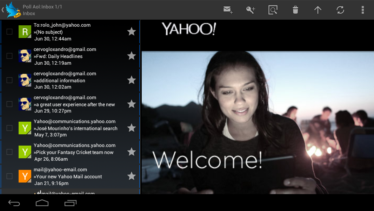Tap the "Jun 30, 12:02am" timestamp
Image resolution: width=374 pixels, height=211 pixels.
click(53, 87)
